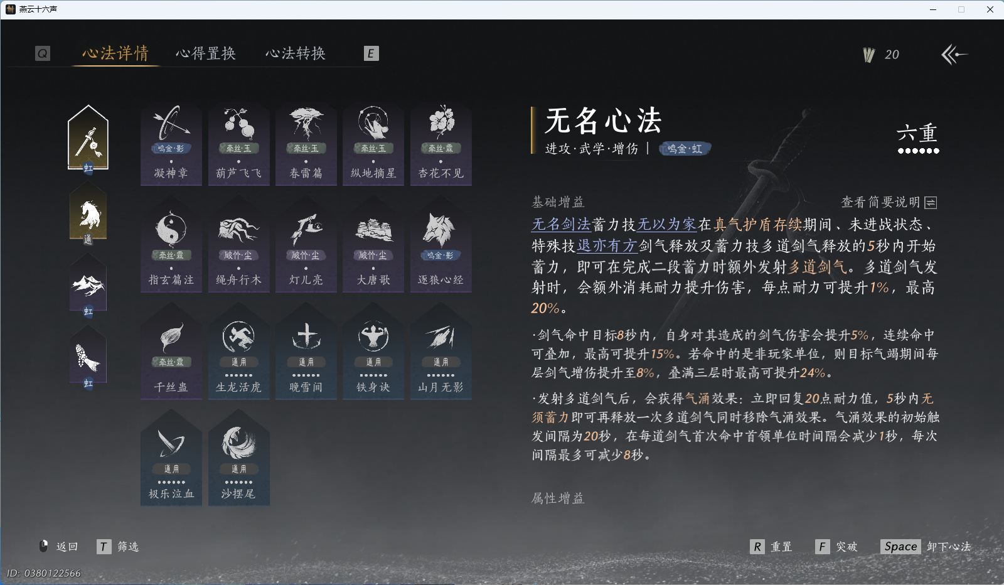Image resolution: width=1004 pixels, height=585 pixels.
Task: Select the sword category in the left sidebar
Action: (x=88, y=138)
